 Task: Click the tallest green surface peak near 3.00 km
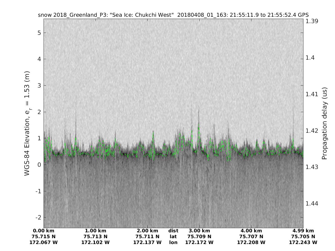(198, 127)
